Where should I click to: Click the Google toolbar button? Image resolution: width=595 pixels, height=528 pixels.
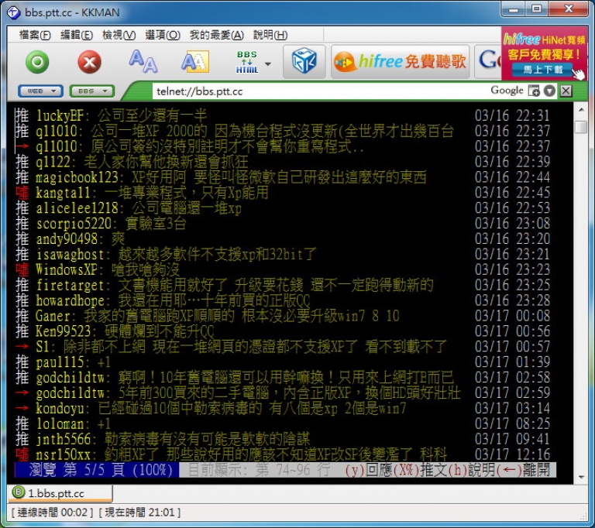pos(487,61)
